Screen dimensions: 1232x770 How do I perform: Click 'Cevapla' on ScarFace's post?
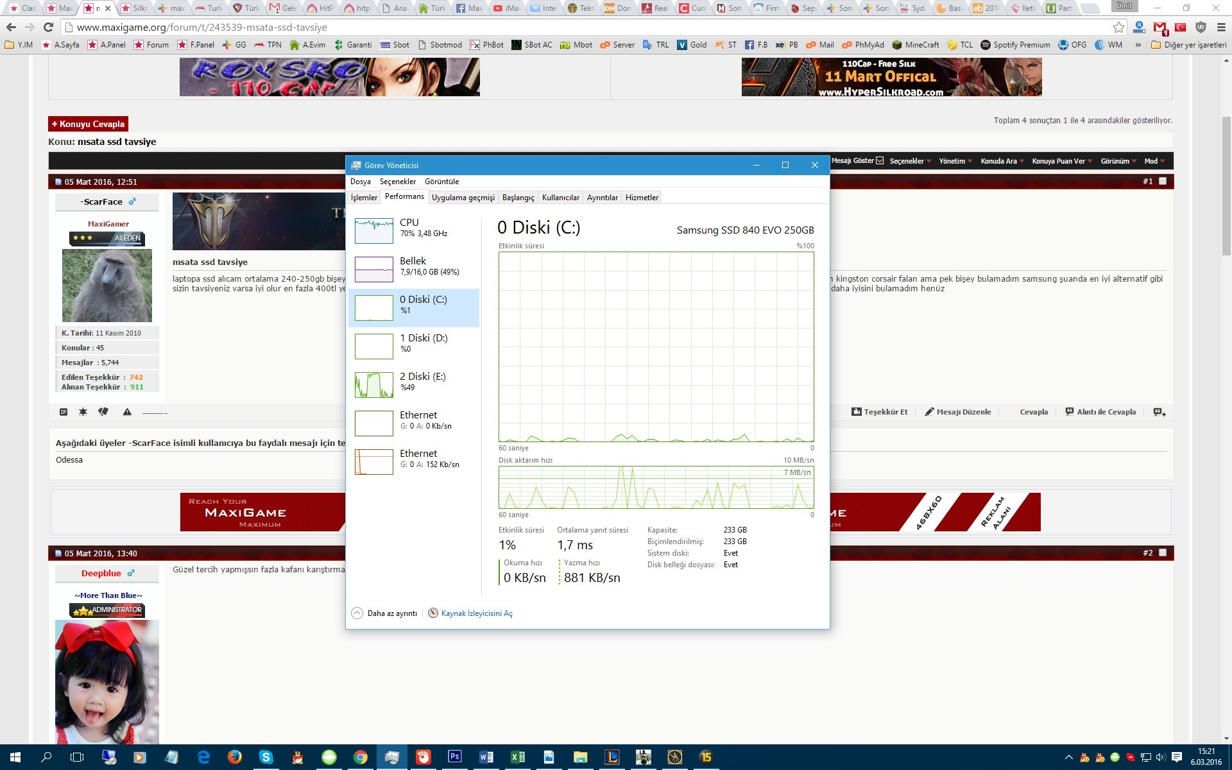1034,412
